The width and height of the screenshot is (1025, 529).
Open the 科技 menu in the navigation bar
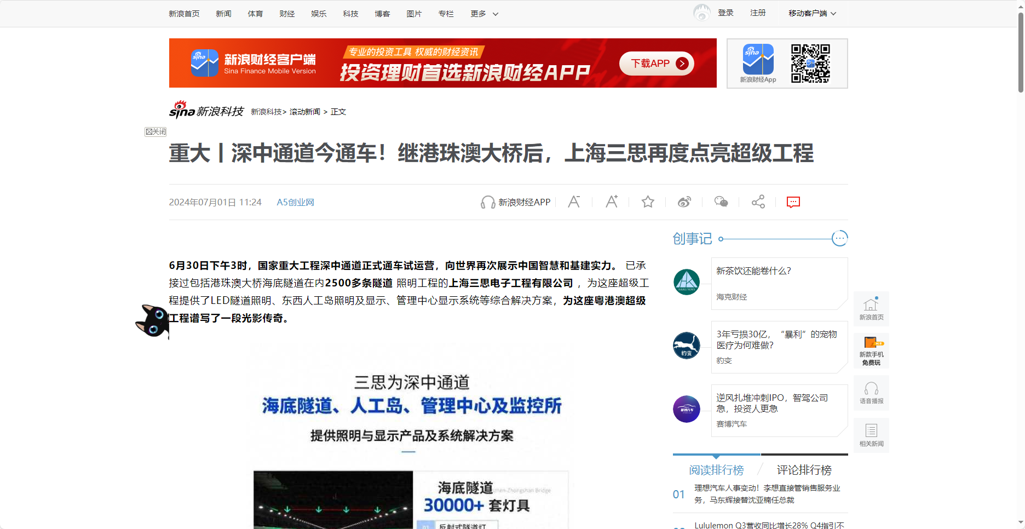coord(350,13)
